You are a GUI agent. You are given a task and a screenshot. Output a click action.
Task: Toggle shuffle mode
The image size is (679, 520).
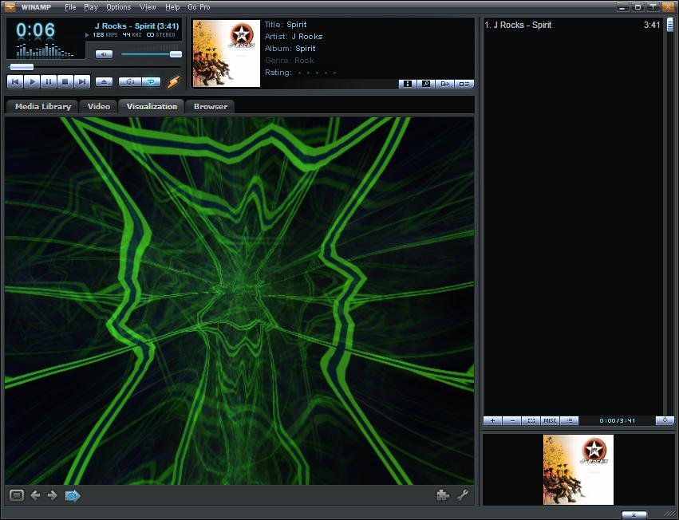click(129, 81)
